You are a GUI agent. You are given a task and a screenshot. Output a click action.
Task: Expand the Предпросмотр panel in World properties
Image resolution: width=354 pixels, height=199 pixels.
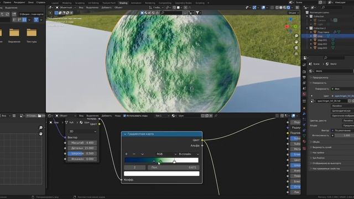pos(320,77)
